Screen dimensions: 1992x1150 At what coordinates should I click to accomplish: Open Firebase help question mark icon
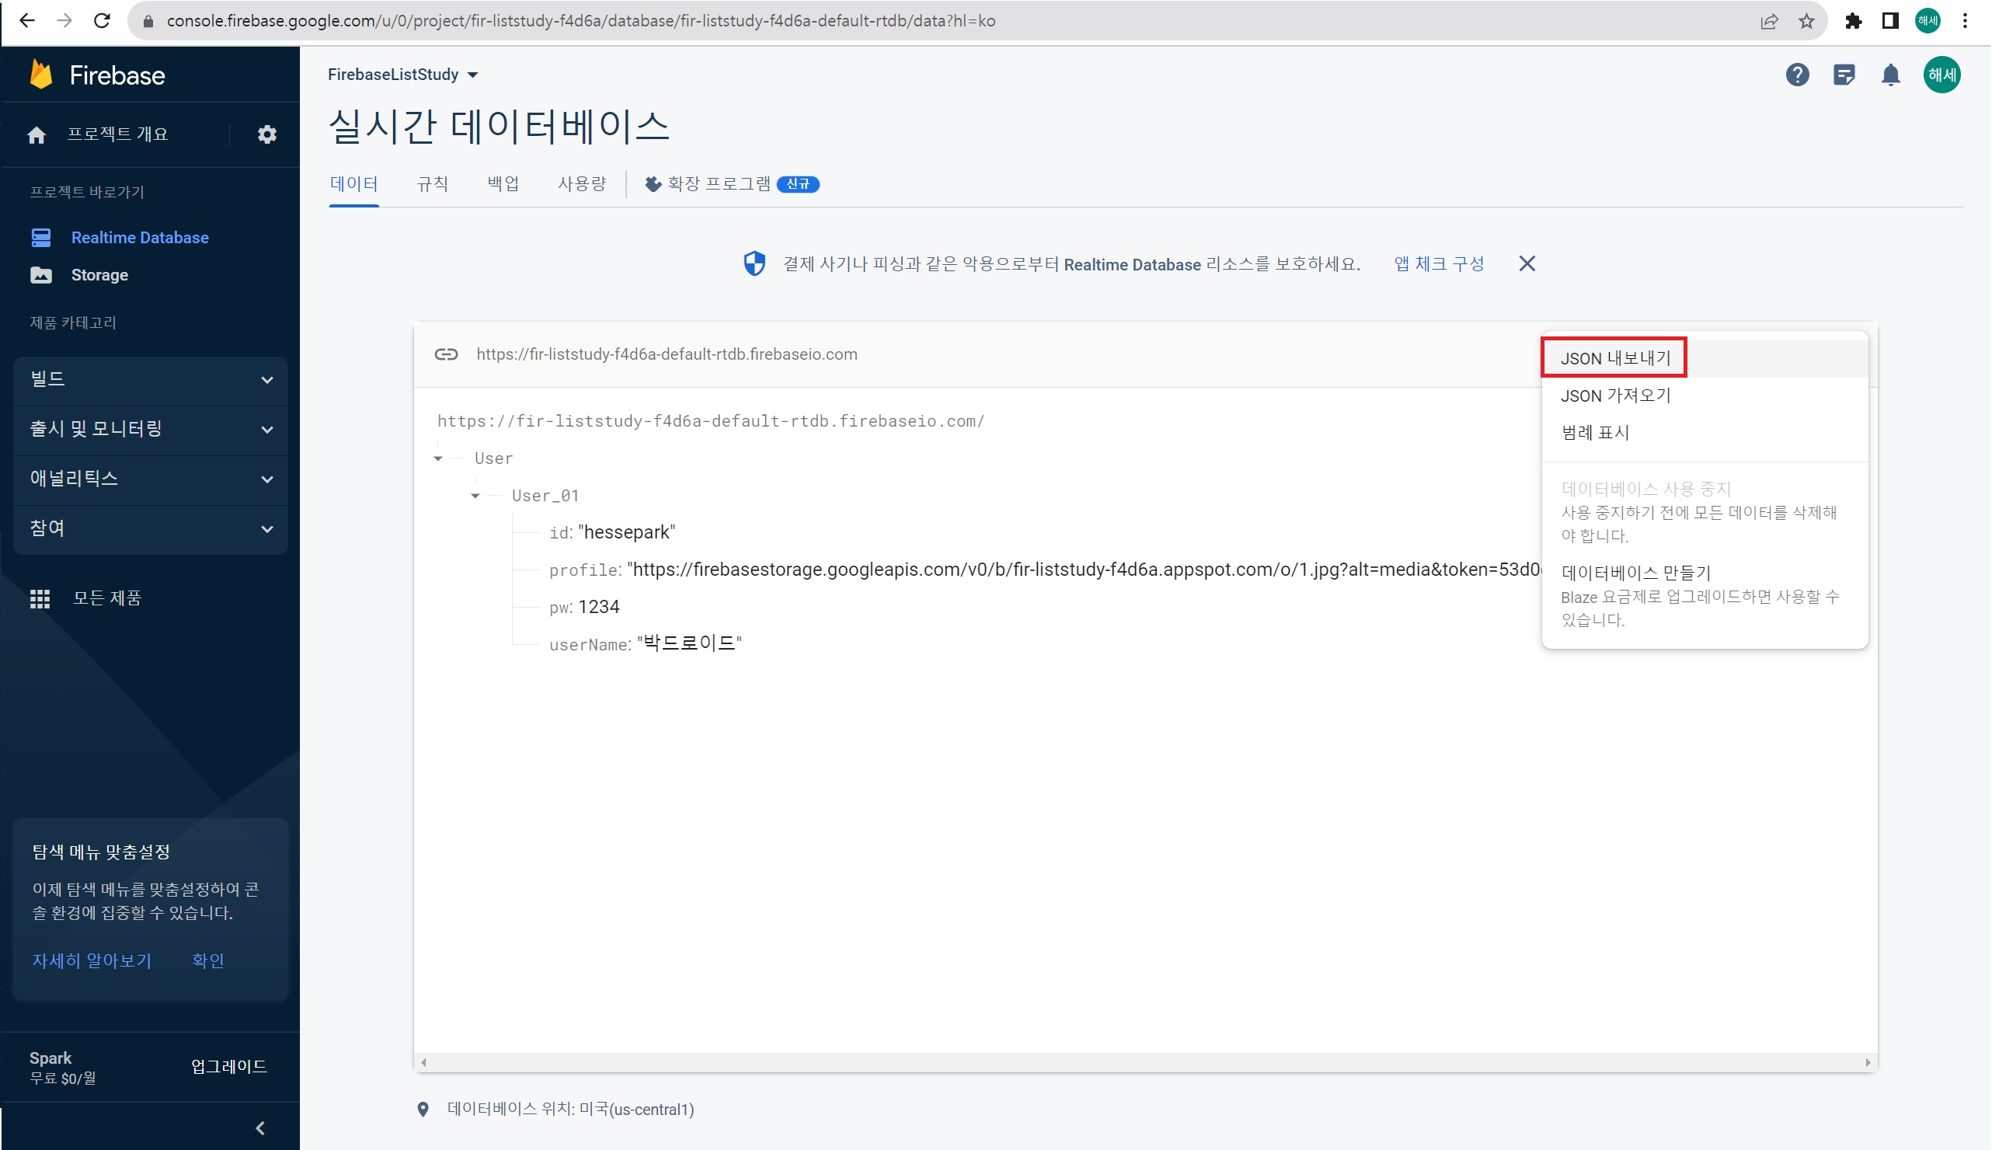(1797, 75)
